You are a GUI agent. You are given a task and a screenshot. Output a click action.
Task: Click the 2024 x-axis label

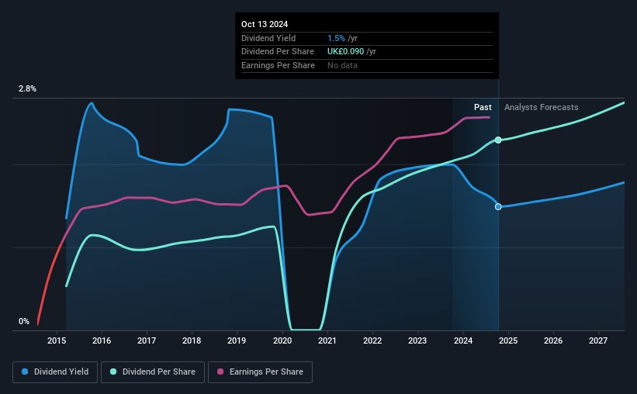(x=463, y=340)
